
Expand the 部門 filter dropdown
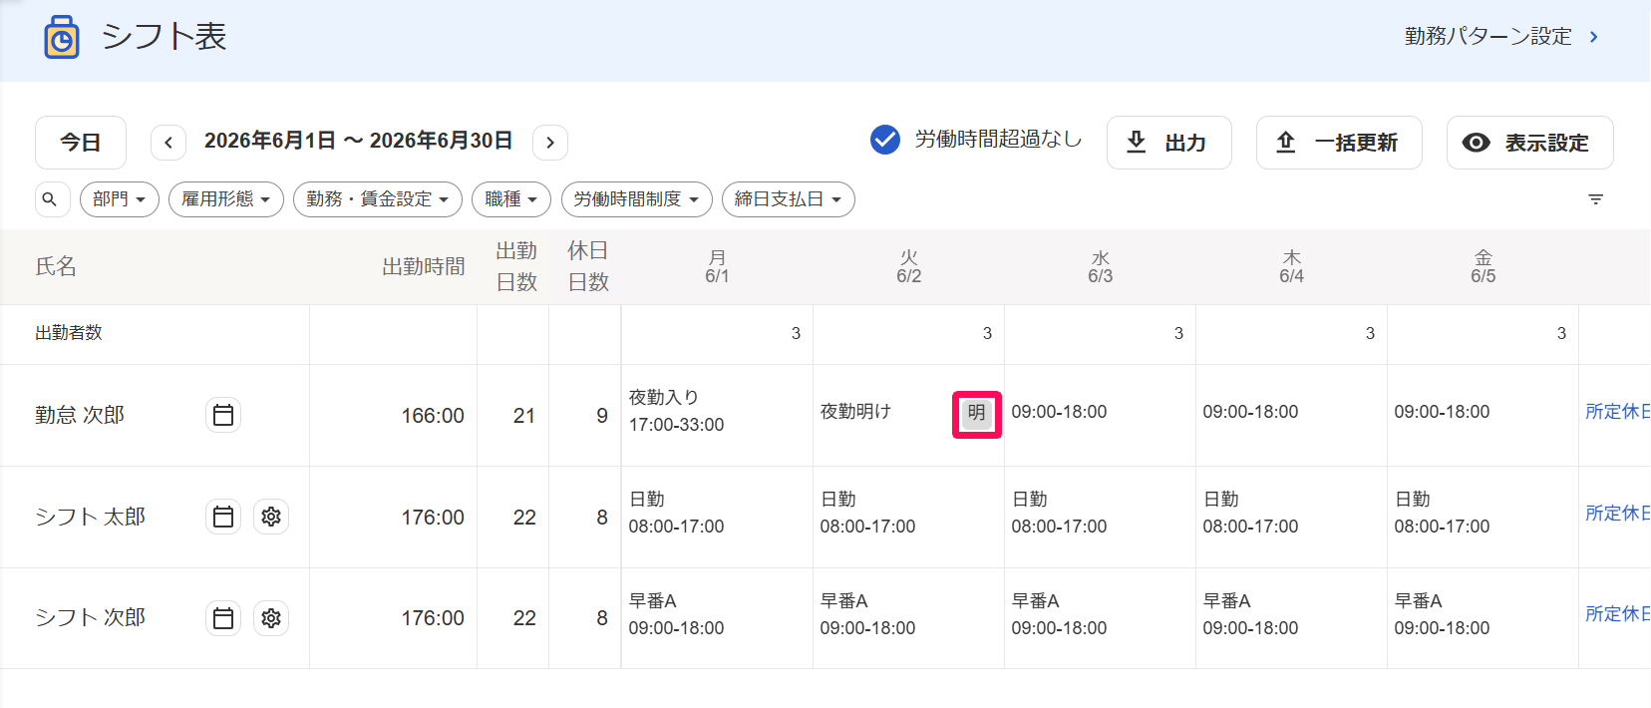point(120,199)
